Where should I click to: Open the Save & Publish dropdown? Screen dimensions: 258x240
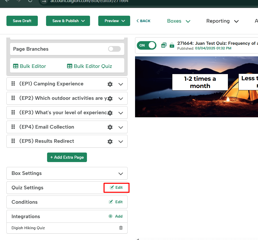tap(68, 21)
